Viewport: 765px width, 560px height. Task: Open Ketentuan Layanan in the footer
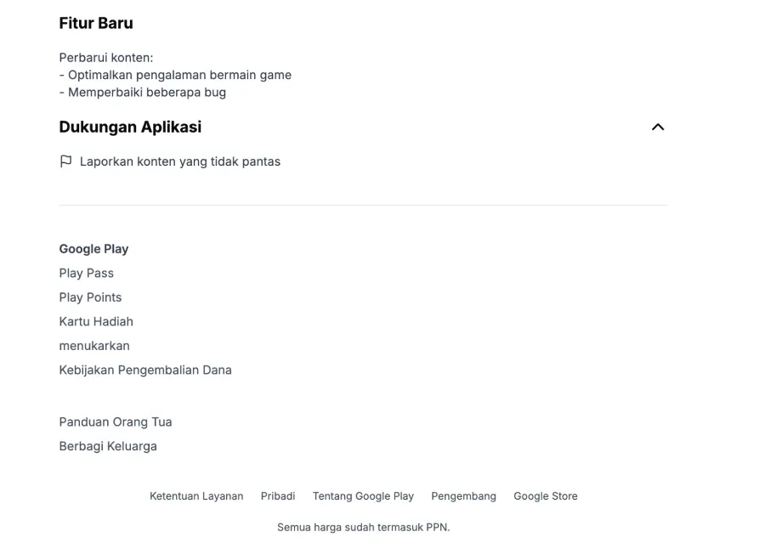click(x=196, y=496)
